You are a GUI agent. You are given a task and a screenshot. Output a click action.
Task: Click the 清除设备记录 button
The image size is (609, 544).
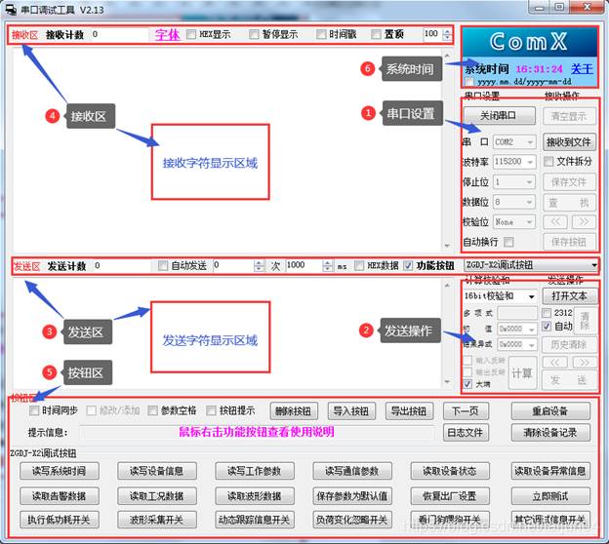pyautogui.click(x=550, y=432)
